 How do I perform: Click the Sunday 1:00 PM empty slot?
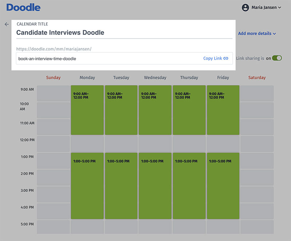(x=53, y=161)
